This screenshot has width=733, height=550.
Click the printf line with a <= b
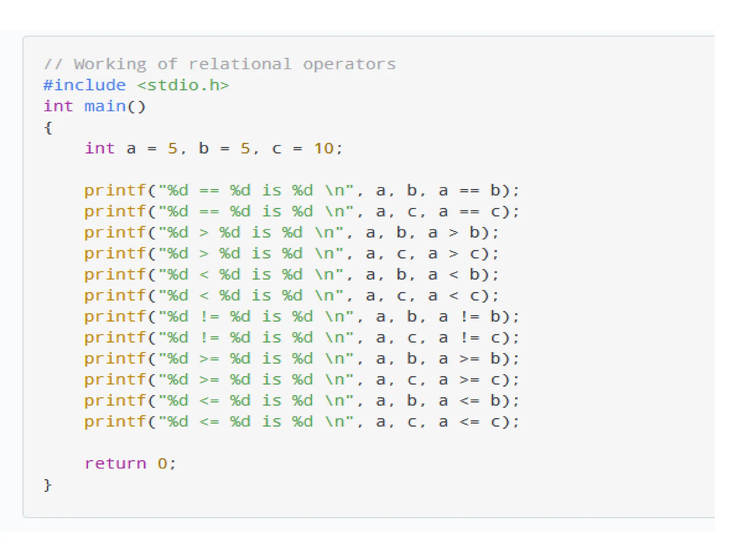click(301, 401)
